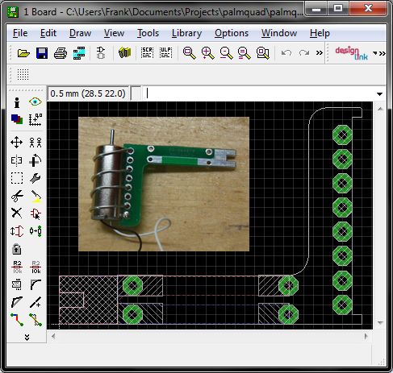Open the Options menu

click(232, 33)
